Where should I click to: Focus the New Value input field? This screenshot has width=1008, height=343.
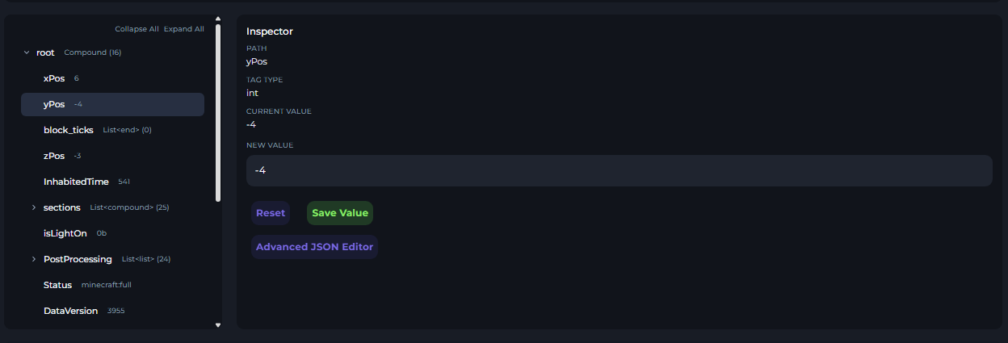(x=619, y=170)
